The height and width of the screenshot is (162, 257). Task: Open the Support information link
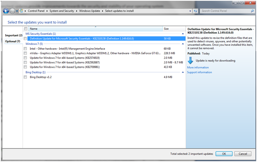tap(199, 72)
